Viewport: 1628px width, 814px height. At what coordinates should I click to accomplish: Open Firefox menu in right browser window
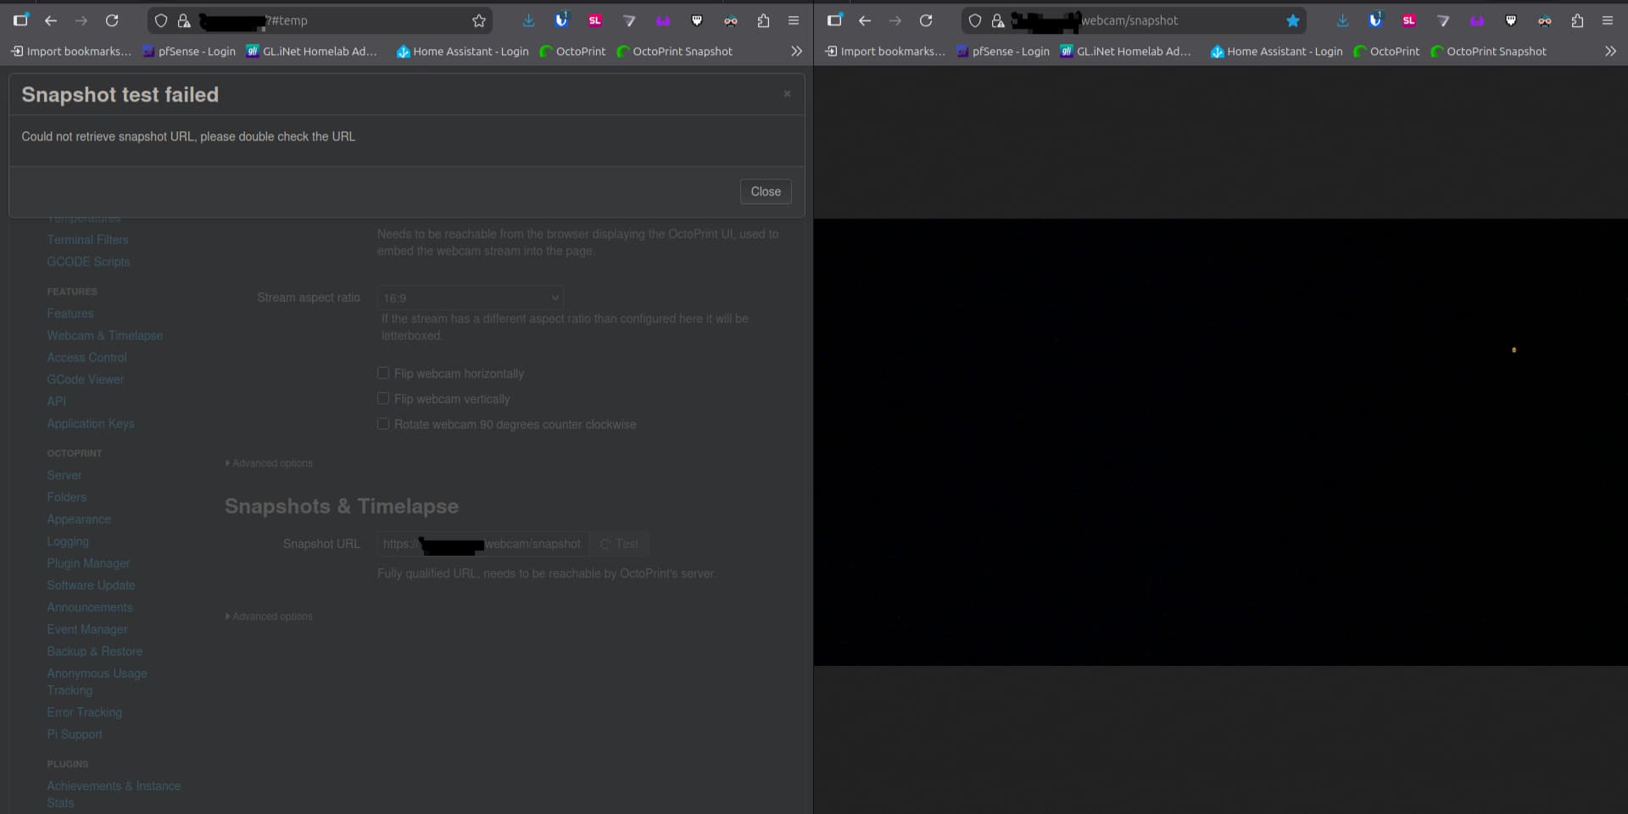coord(1608,20)
